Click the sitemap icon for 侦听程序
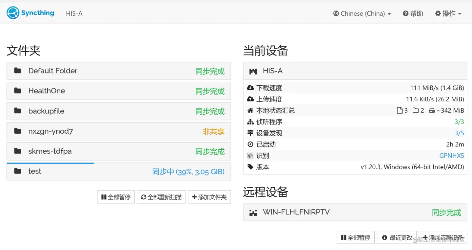Viewport: 472px width, 250px height. (250, 122)
